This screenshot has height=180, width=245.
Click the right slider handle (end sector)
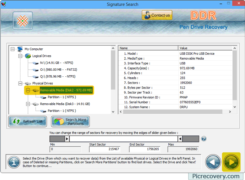180,139
